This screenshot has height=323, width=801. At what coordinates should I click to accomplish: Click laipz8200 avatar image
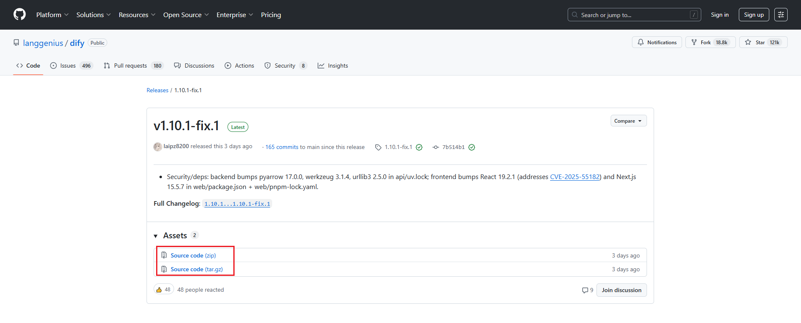point(158,147)
